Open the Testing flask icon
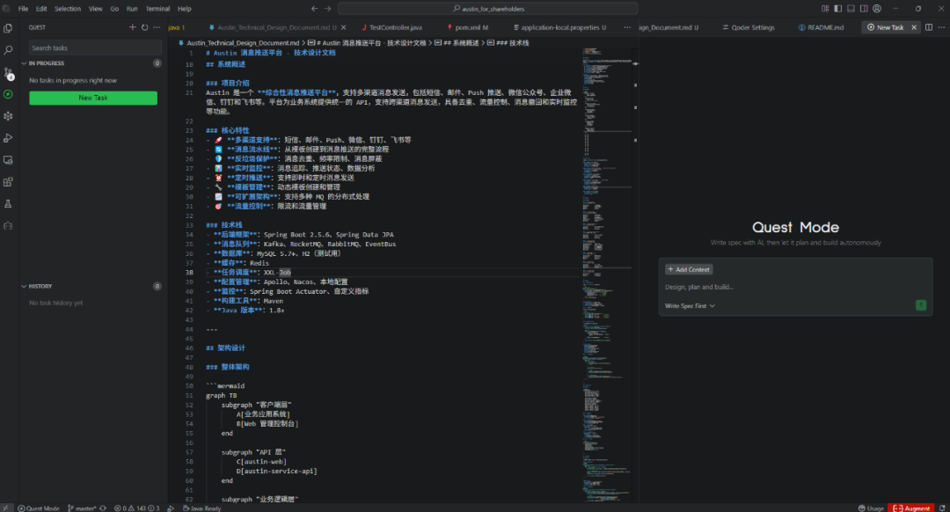950x512 pixels. 8,203
